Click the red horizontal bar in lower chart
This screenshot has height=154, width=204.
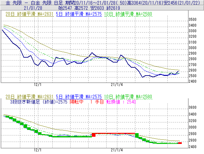(x=115, y=133)
